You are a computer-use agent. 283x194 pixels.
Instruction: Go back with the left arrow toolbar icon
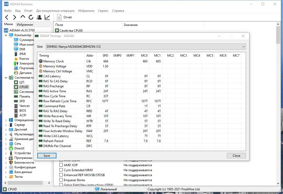point(7,17)
